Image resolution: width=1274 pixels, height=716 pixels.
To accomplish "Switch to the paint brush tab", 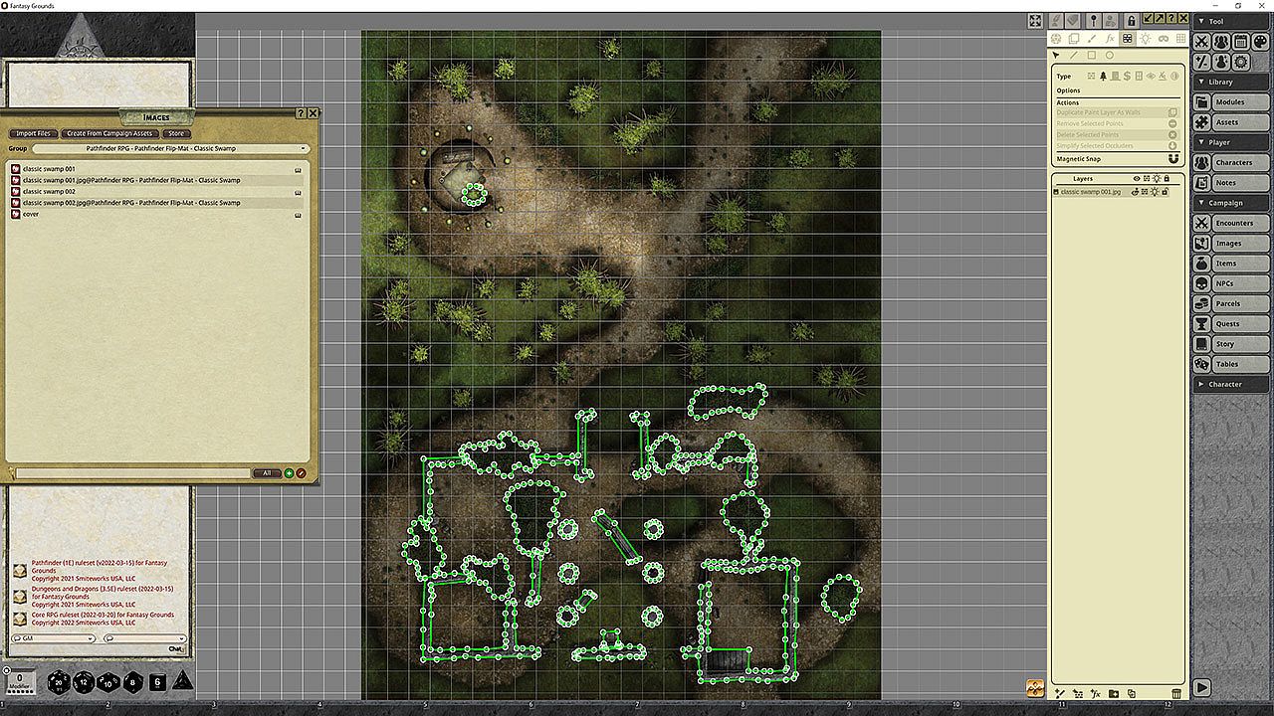I will coord(1092,39).
